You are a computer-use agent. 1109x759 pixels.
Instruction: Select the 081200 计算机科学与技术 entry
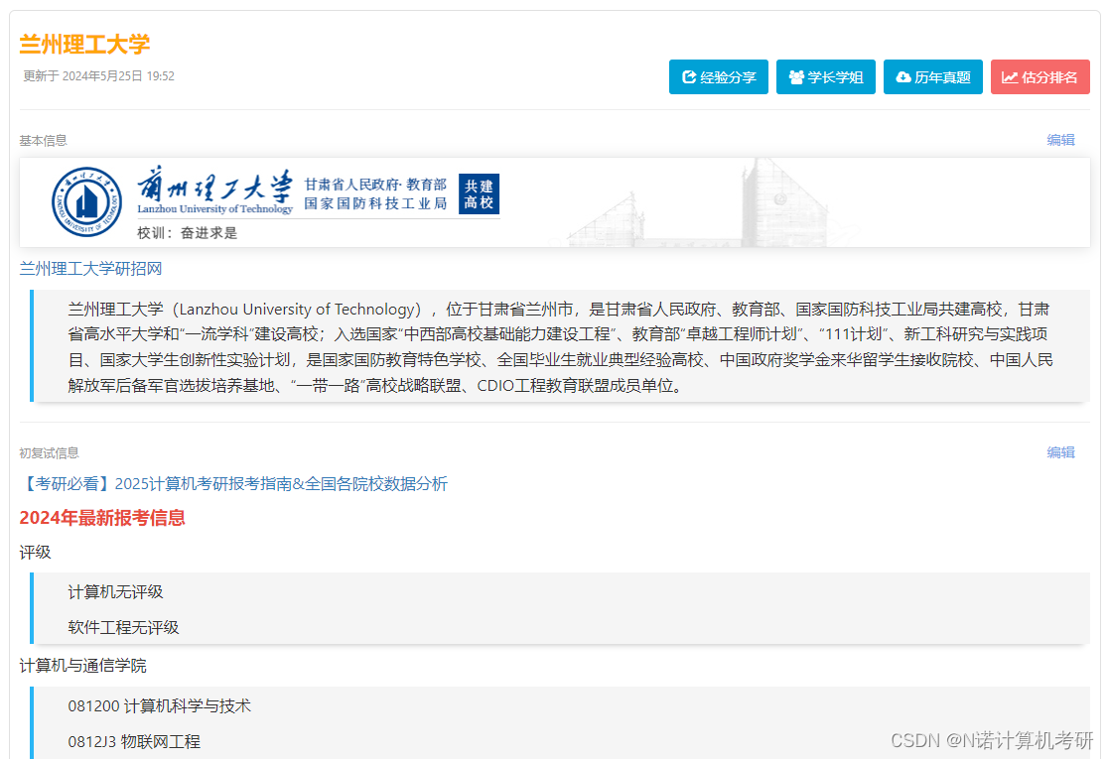pyautogui.click(x=159, y=706)
